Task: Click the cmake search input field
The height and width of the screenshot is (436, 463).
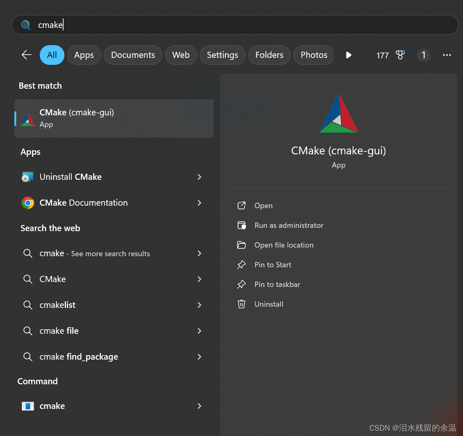Action: point(235,25)
